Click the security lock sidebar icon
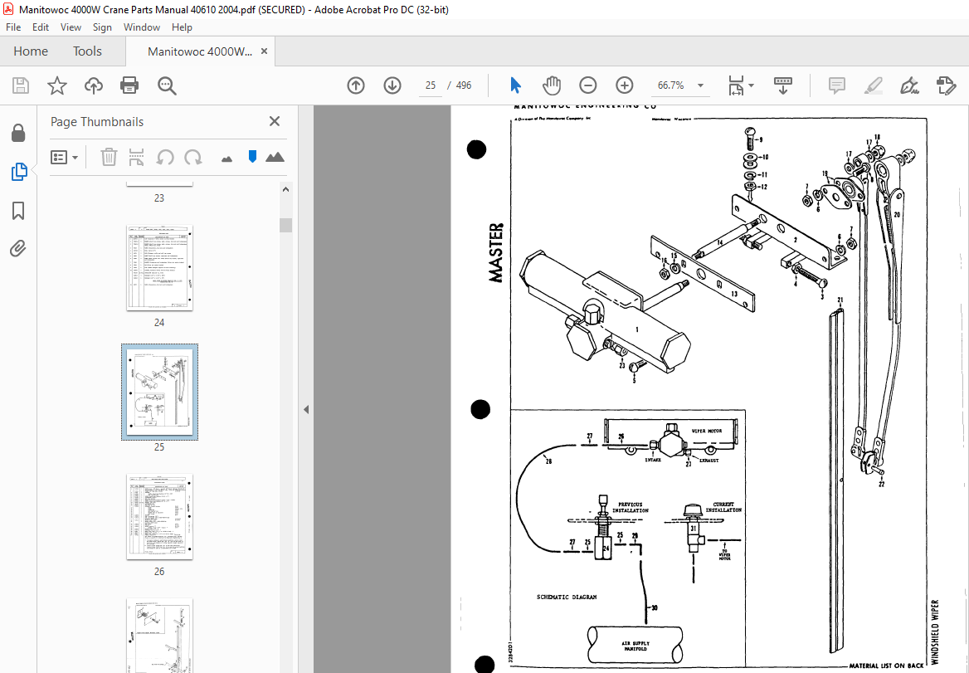Viewport: 969px width, 673px height. [x=18, y=132]
